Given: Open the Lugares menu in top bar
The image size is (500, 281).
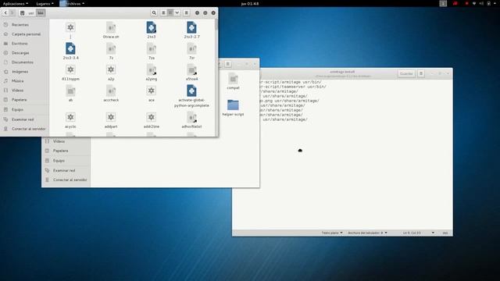Looking at the screenshot, I should pyautogui.click(x=45, y=3).
